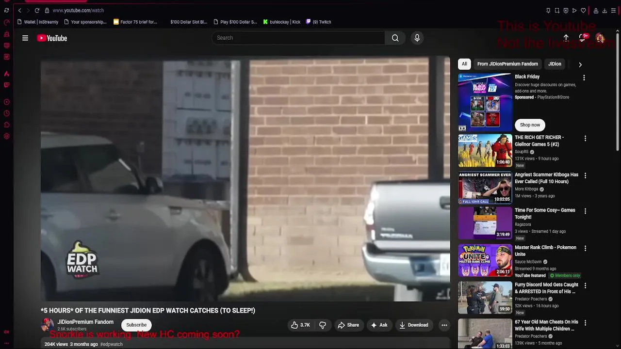
Task: Open the #edpwatch hashtag link
Action: (112, 344)
